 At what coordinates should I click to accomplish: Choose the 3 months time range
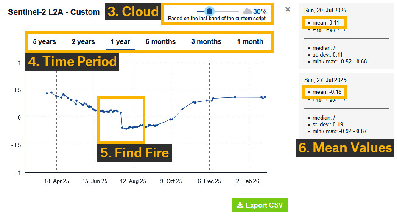coord(206,41)
